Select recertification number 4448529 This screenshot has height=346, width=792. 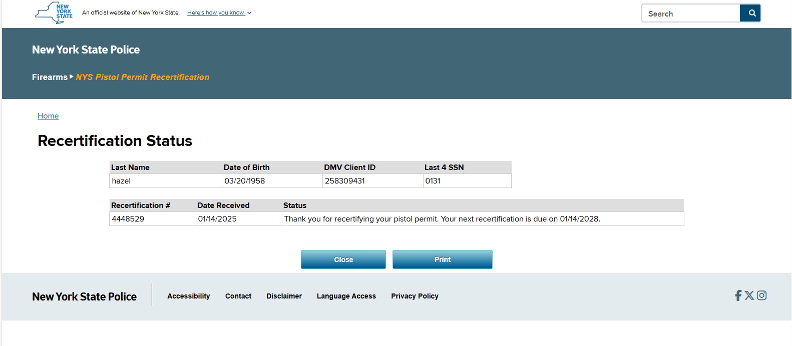click(x=153, y=219)
